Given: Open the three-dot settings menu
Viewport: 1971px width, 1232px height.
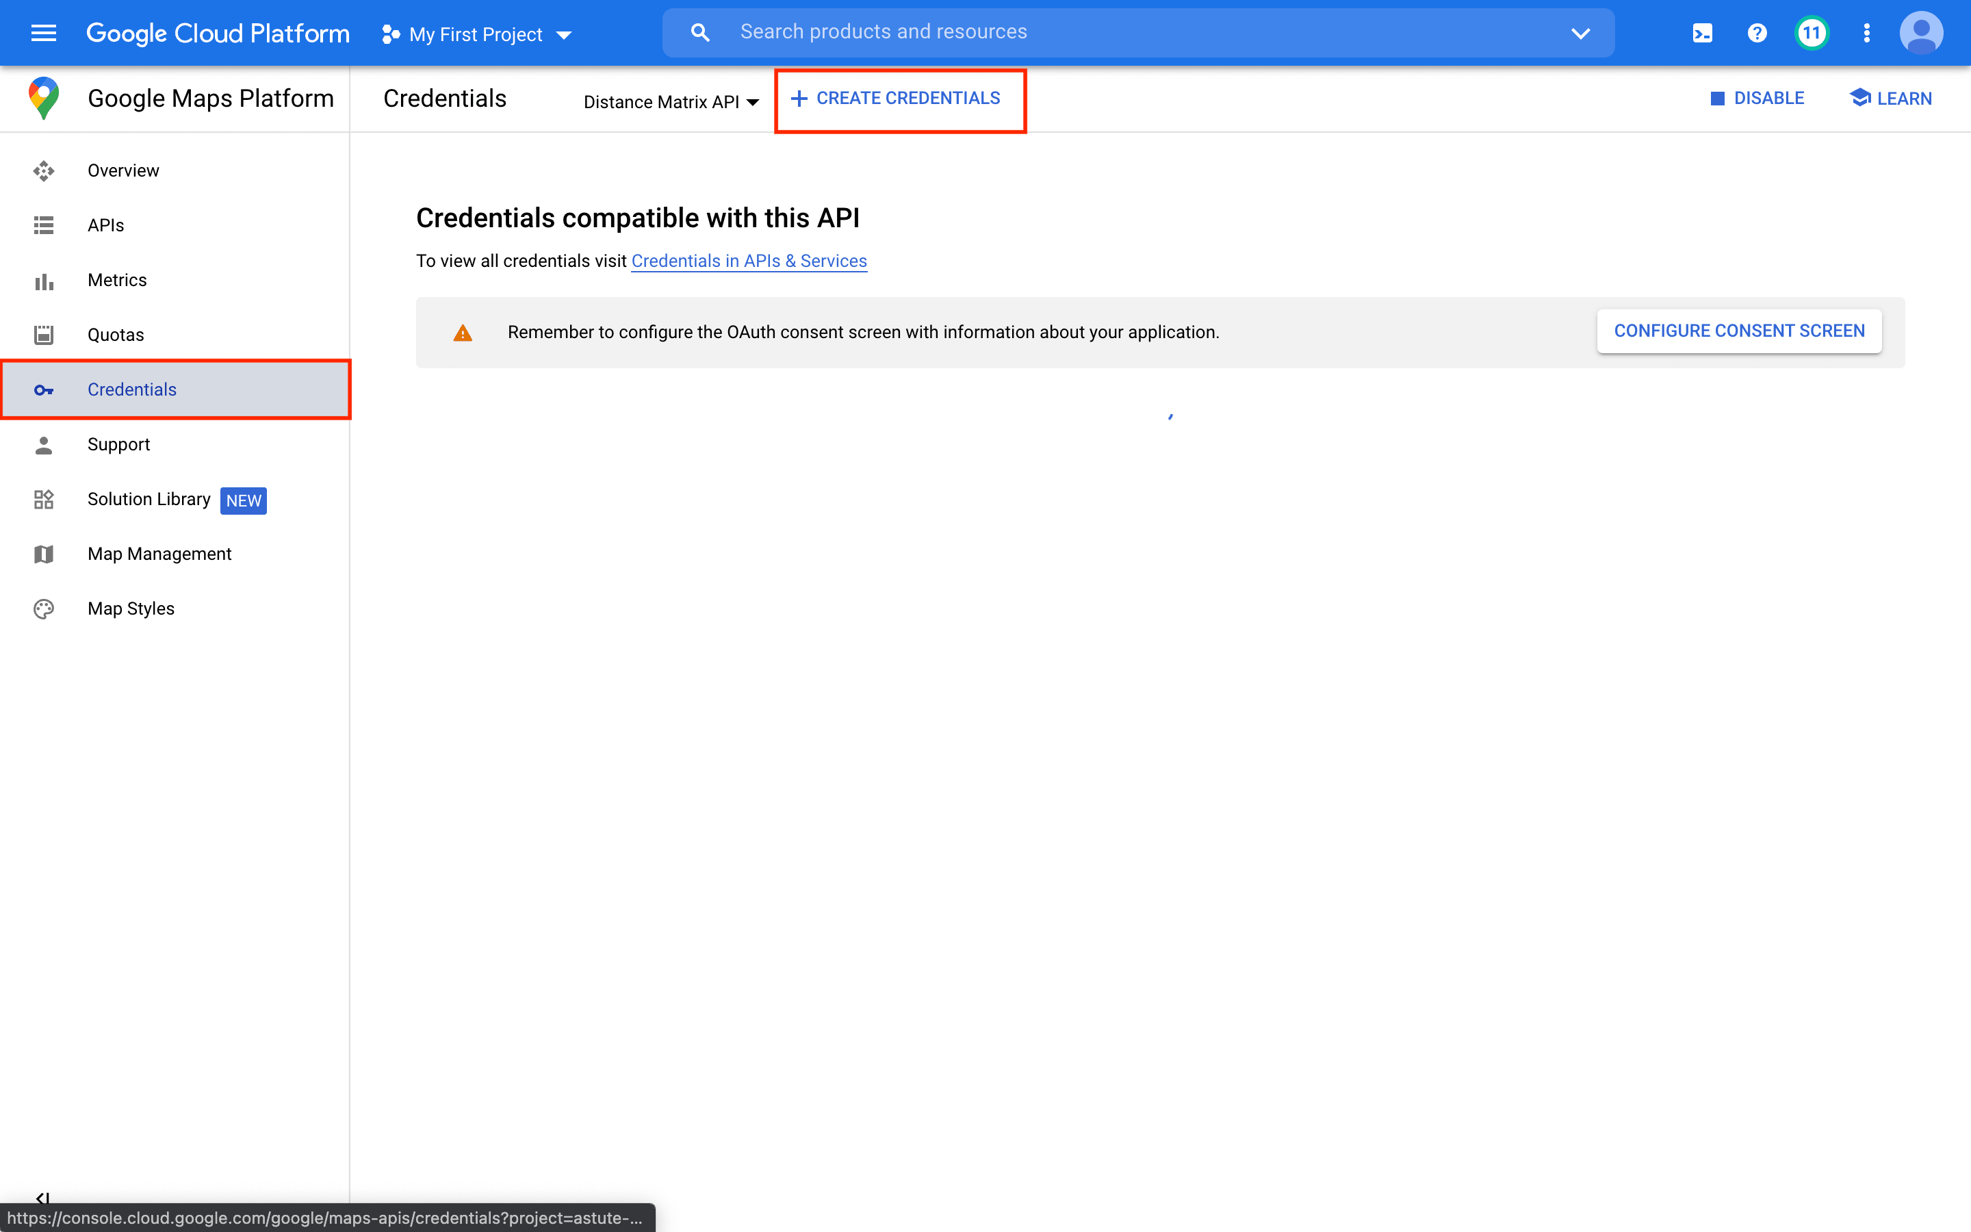Looking at the screenshot, I should coord(1866,34).
